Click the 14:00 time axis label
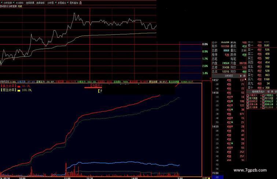Viewport: 277px width, 179px height. pyautogui.click(x=134, y=178)
